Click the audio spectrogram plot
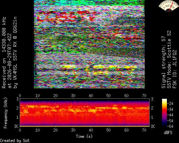Image resolution: width=179 pixels, height=143 pixels. point(84,113)
